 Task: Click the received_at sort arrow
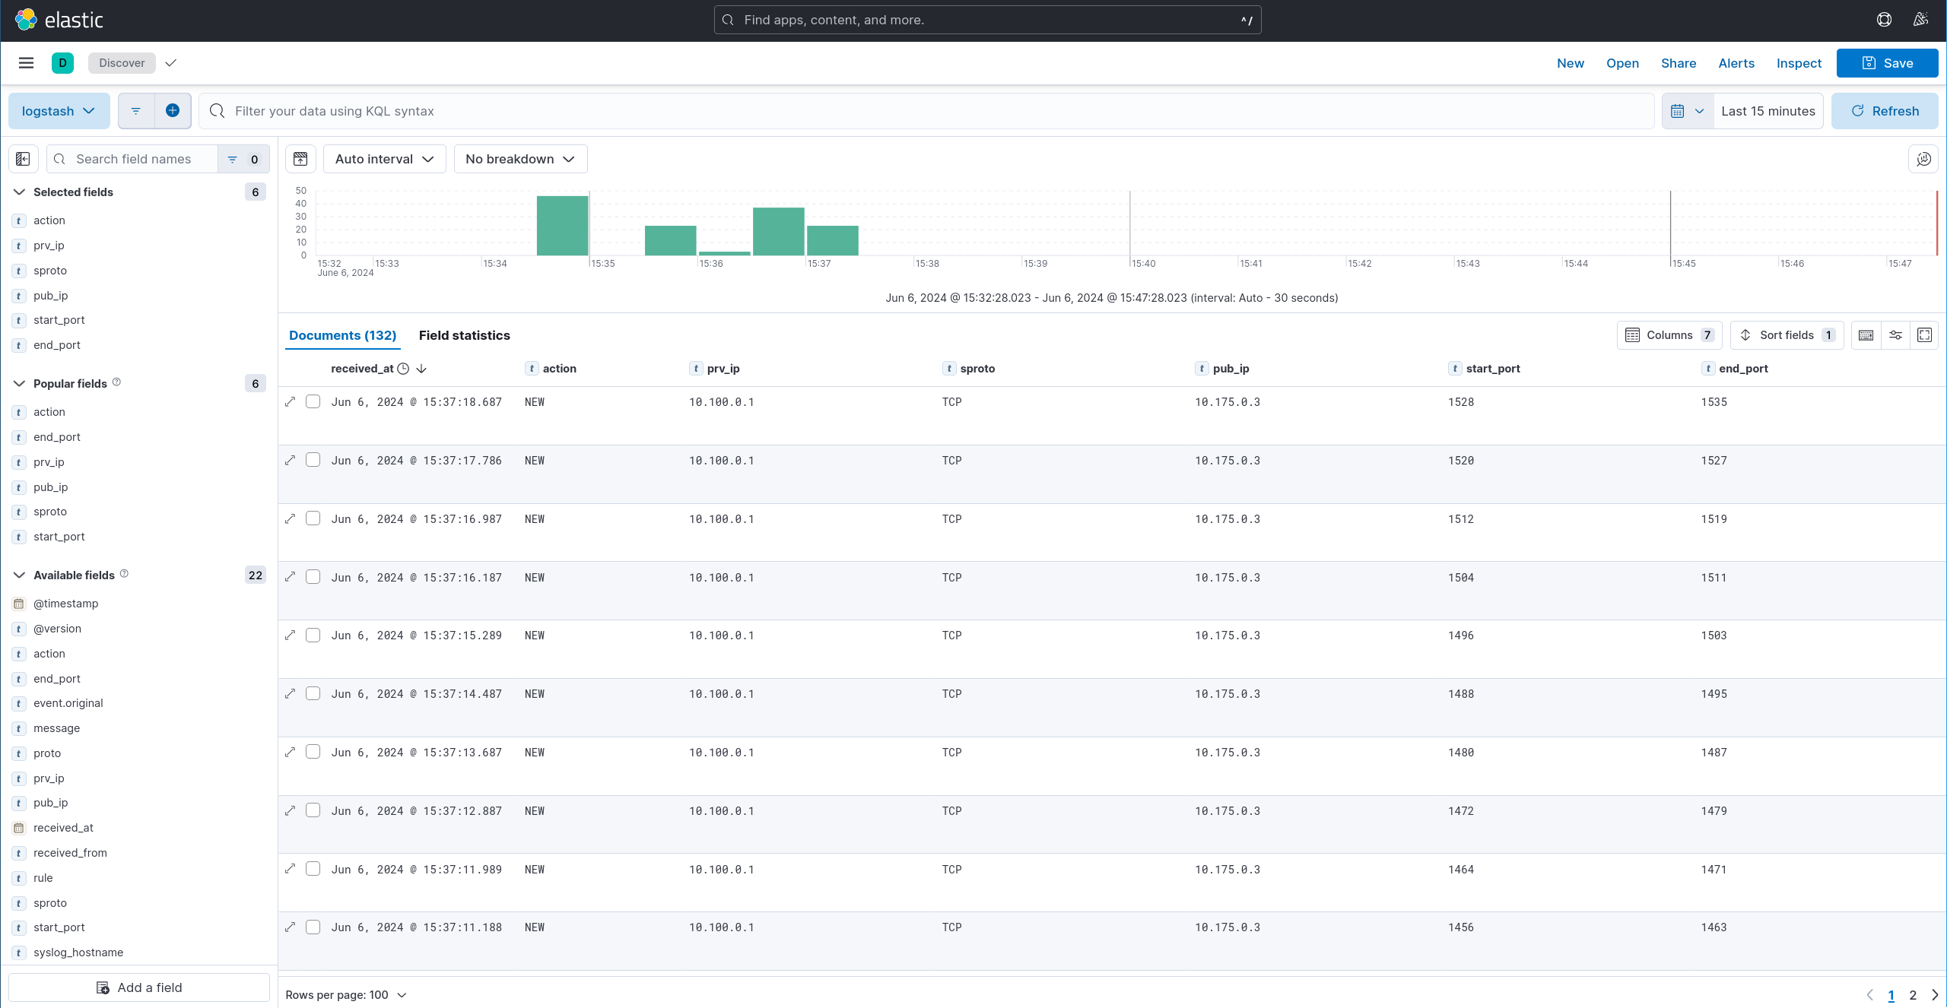(x=421, y=369)
